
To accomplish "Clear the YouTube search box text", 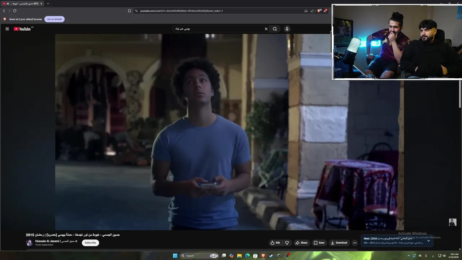I will pos(266,29).
